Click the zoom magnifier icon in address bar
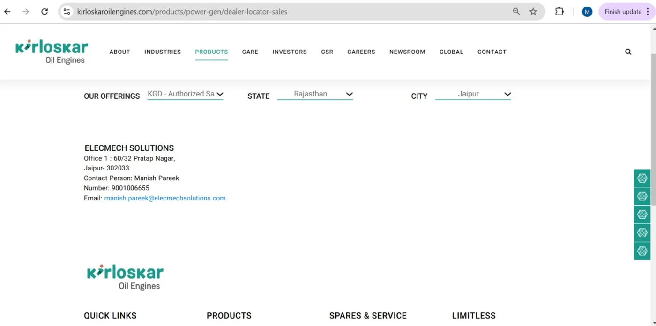656x326 pixels. point(516,12)
